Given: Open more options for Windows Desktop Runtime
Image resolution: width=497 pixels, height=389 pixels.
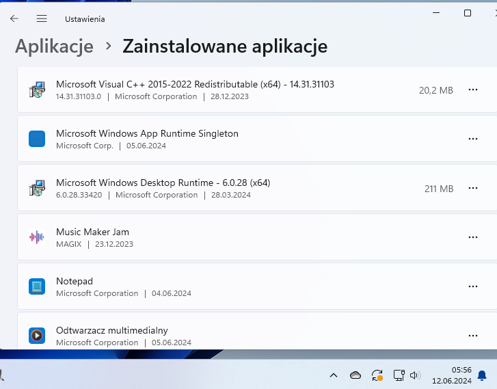Looking at the screenshot, I should tap(472, 188).
